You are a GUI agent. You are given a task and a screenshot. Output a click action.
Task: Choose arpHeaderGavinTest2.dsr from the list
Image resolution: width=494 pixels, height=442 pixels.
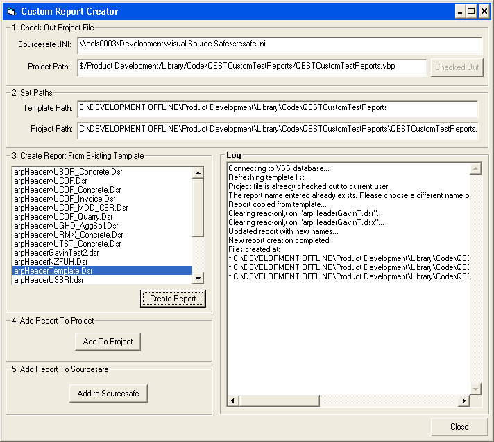click(56, 253)
